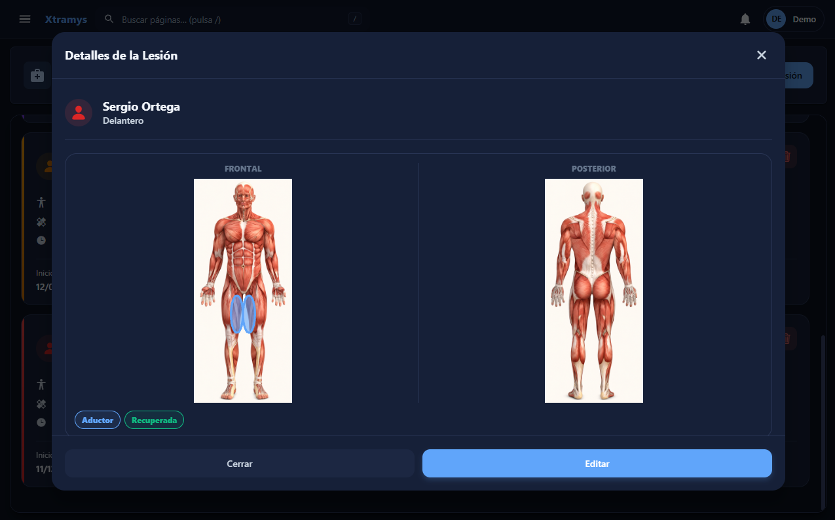
Task: Select the Aductor tag chip
Action: 98,420
